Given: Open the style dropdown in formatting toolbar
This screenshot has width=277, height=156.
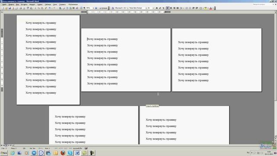Looking at the screenshot, I should [x=128, y=8].
